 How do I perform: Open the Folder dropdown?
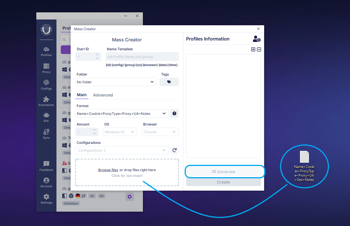tap(116, 82)
